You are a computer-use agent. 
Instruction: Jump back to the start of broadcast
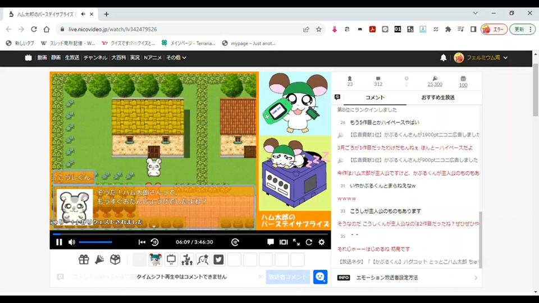point(141,242)
